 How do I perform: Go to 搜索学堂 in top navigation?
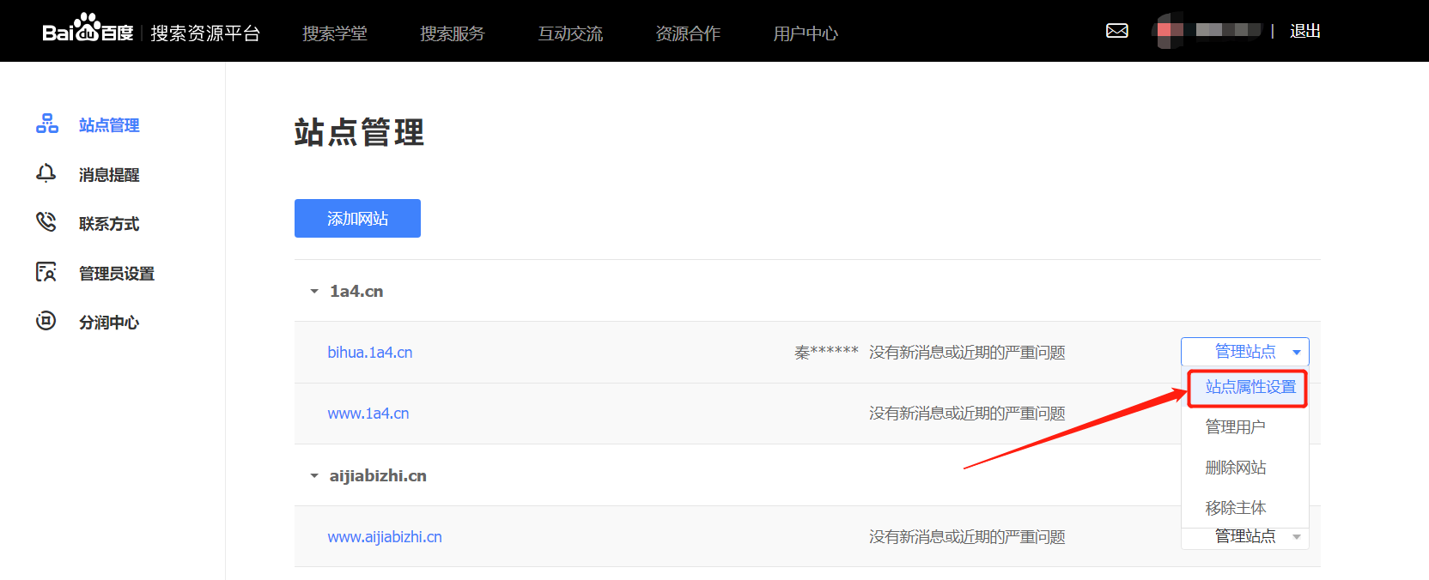[335, 33]
